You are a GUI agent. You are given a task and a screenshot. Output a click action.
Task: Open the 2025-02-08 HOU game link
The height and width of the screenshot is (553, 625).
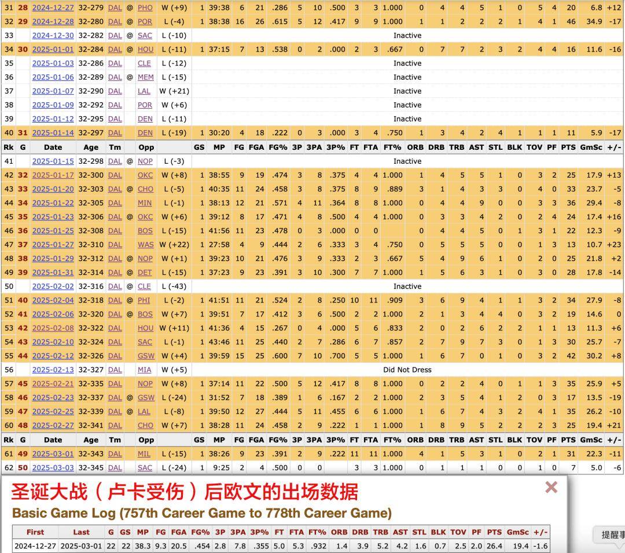(x=52, y=328)
